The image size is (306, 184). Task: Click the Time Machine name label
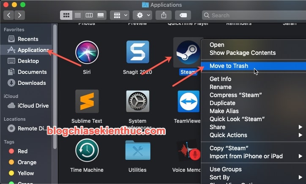pyautogui.click(x=87, y=170)
